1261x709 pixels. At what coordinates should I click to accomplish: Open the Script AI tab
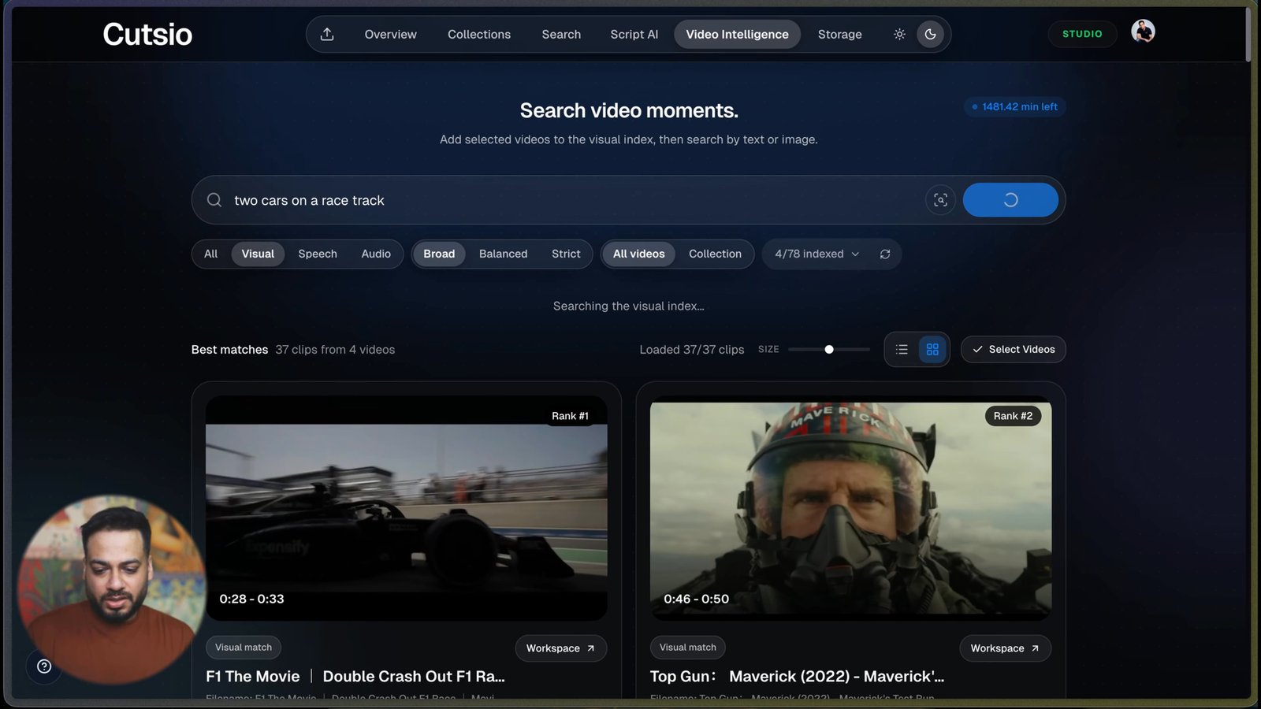634,34
